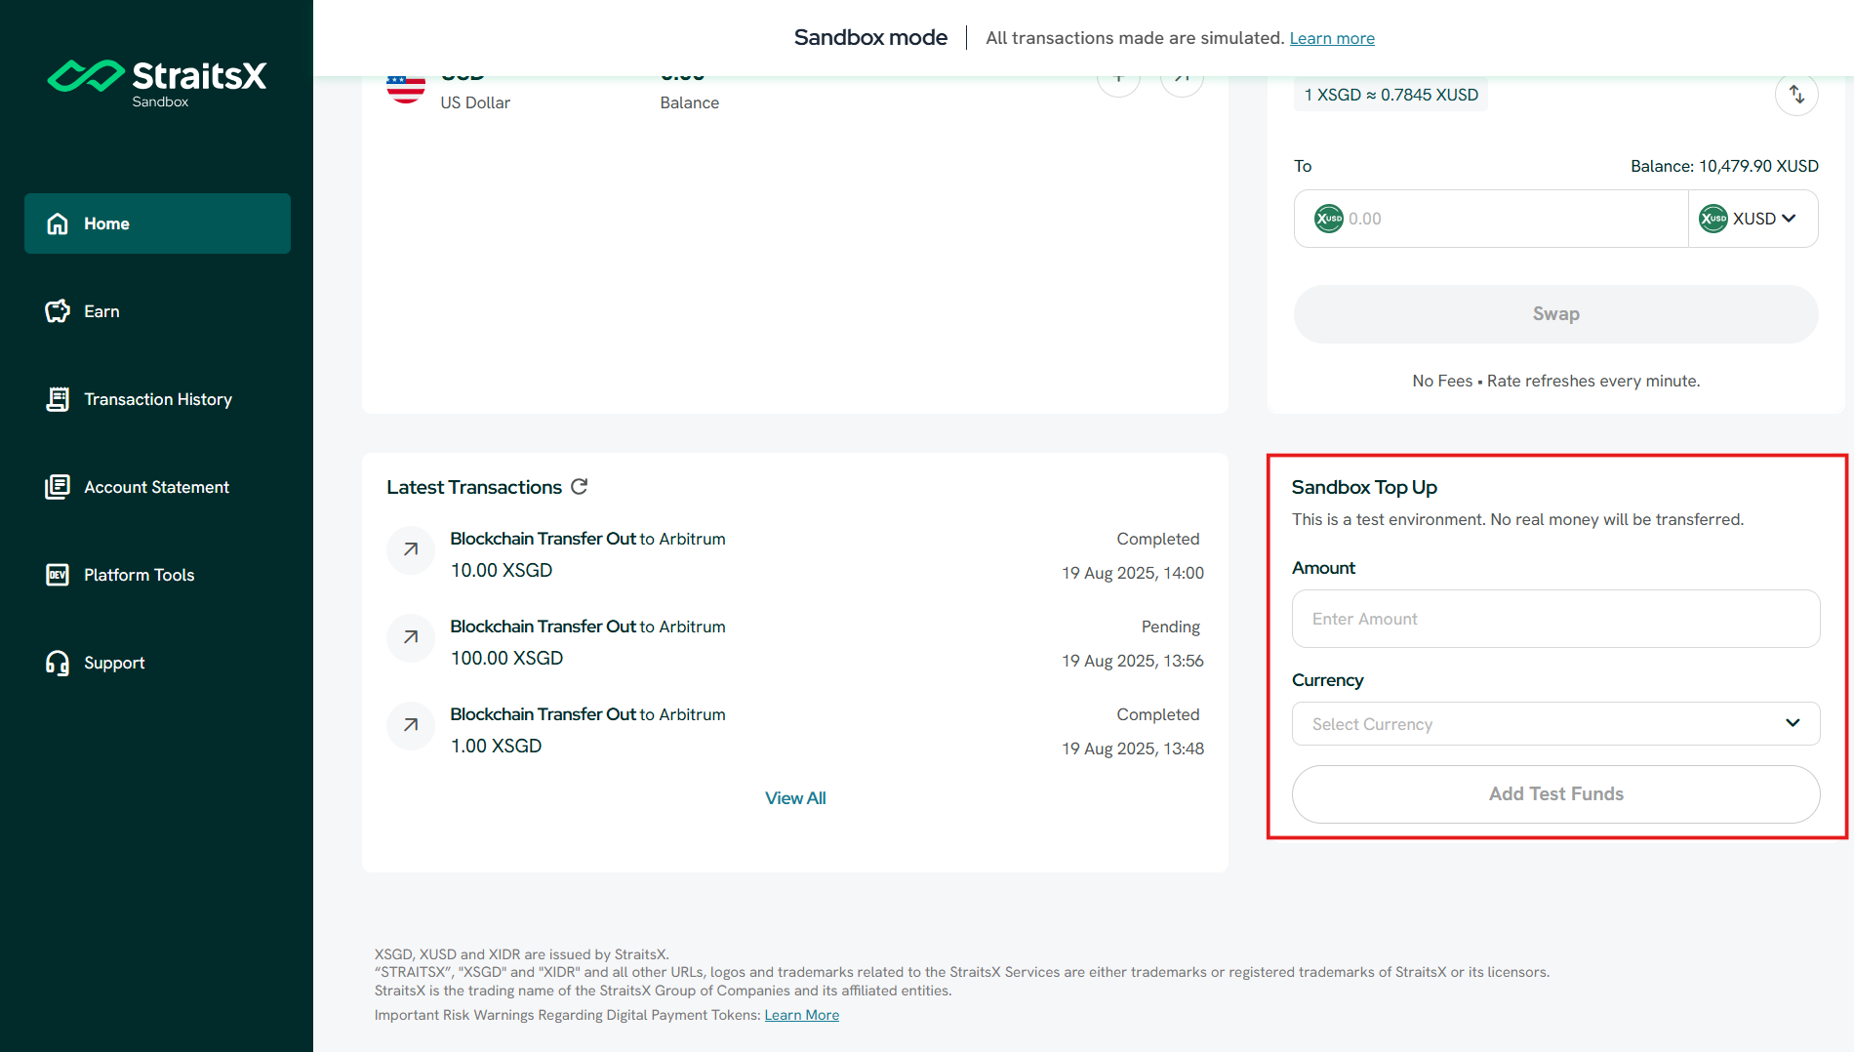This screenshot has height=1052, width=1854.
Task: Click the Add Test Funds button
Action: (1555, 794)
